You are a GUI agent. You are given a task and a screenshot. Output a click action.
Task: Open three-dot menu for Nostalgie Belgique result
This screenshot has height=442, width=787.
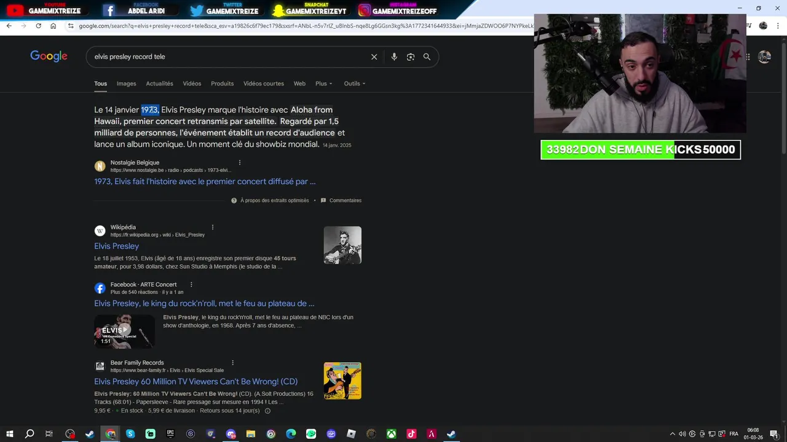coord(240,163)
